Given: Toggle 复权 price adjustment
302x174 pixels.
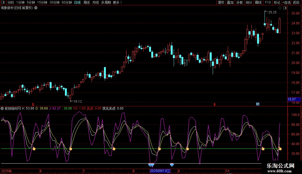Looking at the screenshot, I should tap(221, 2).
